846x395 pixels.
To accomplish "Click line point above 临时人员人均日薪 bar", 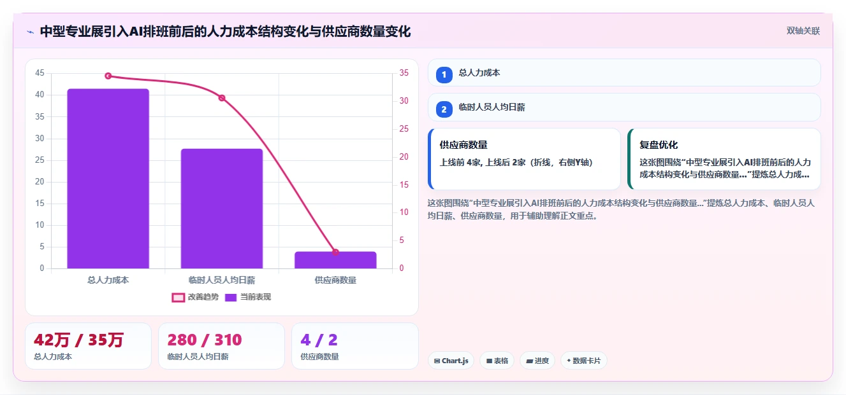I will click(x=222, y=98).
